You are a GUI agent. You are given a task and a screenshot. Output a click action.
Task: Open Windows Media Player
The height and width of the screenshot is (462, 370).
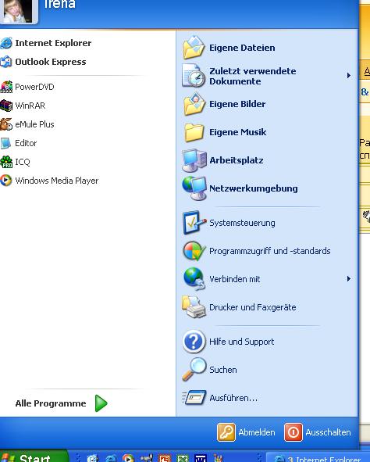tap(49, 181)
